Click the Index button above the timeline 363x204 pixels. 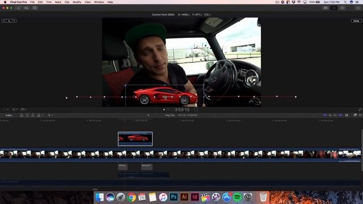point(9,115)
